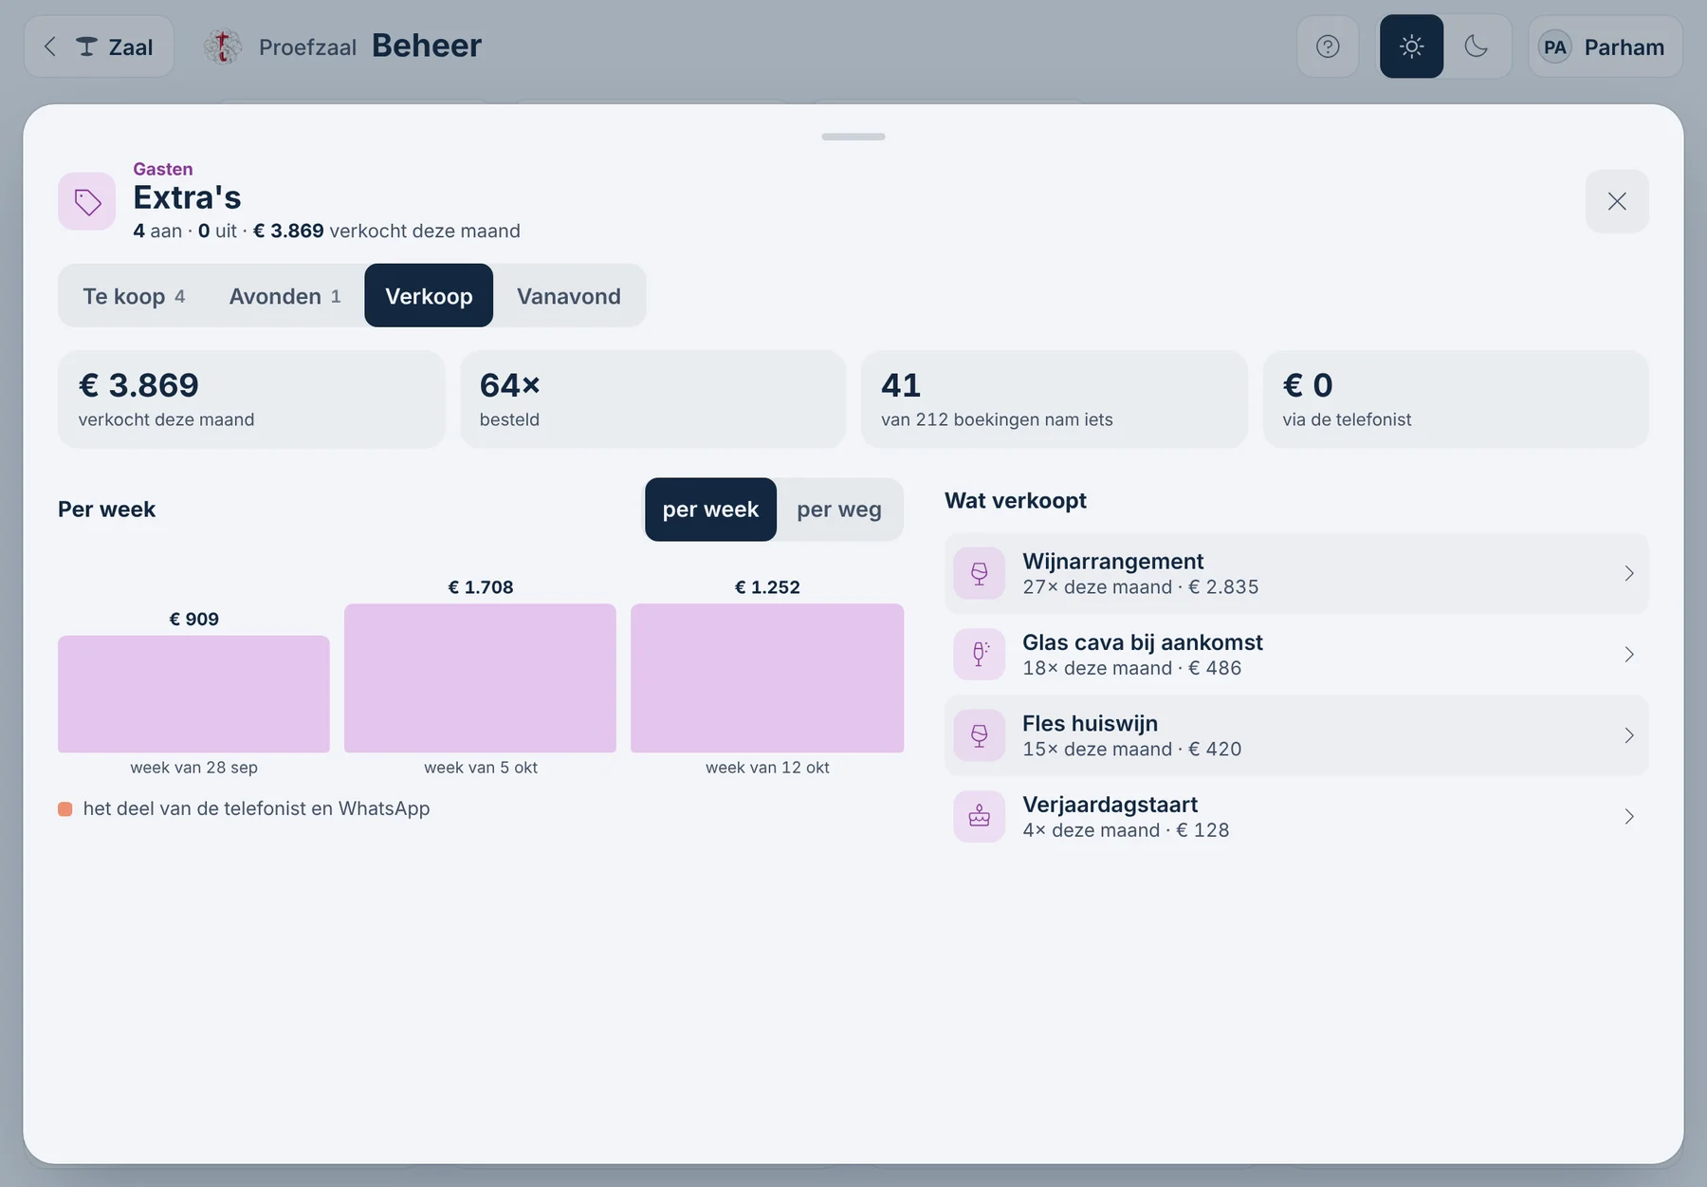This screenshot has width=1707, height=1187.
Task: Click the tag icon beside Extra's
Action: tap(87, 201)
